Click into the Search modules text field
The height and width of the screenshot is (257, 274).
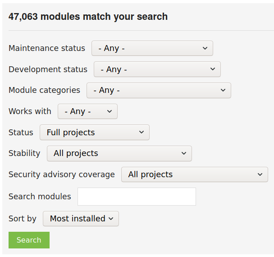point(137,197)
